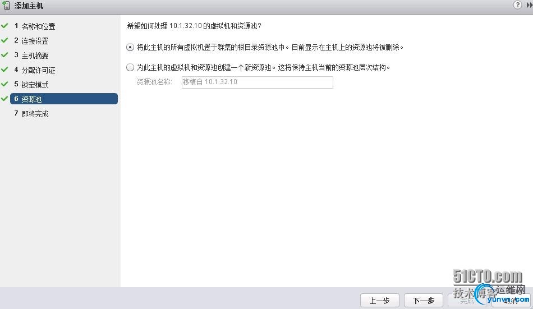Open step 3 主机摘要
Viewport: 533px width, 309px height.
(31, 56)
